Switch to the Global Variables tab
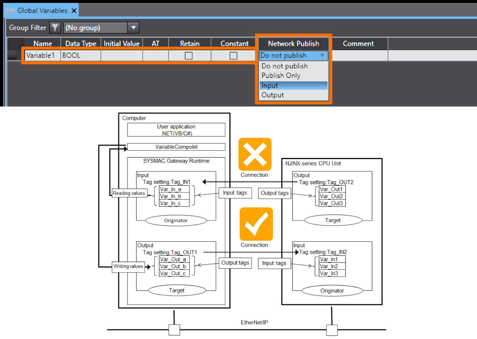Image resolution: width=477 pixels, height=339 pixels. coord(42,10)
